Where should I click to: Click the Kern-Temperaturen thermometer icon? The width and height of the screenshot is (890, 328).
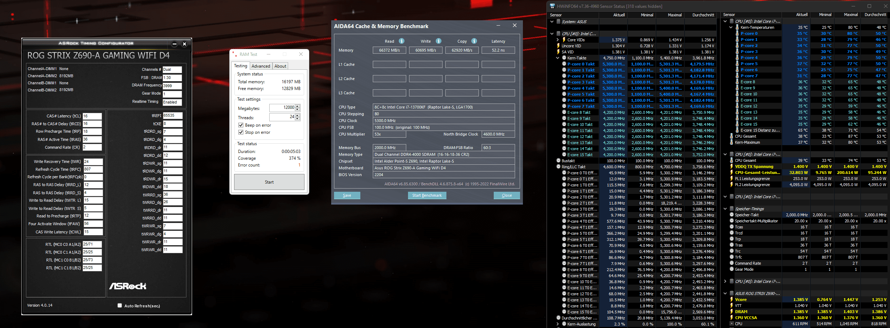[737, 27]
